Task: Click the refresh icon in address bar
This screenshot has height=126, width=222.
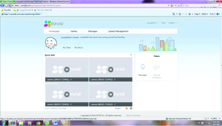Action: (176, 5)
